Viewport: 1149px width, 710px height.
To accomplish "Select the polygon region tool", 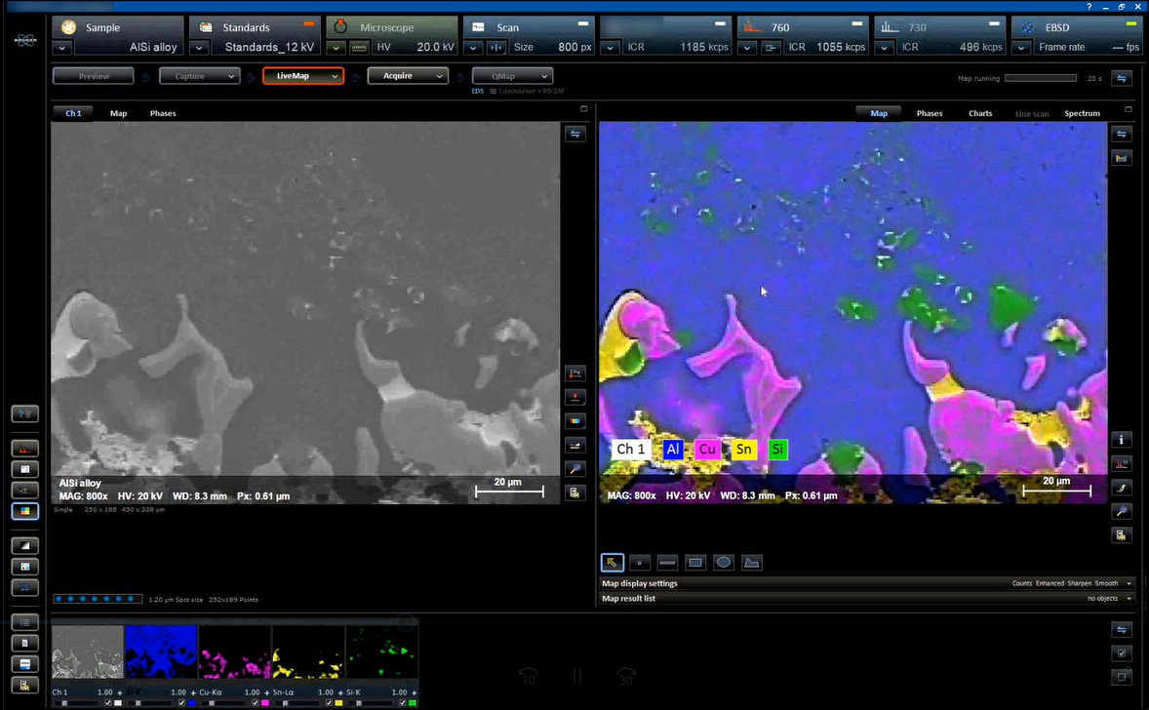I will (752, 562).
